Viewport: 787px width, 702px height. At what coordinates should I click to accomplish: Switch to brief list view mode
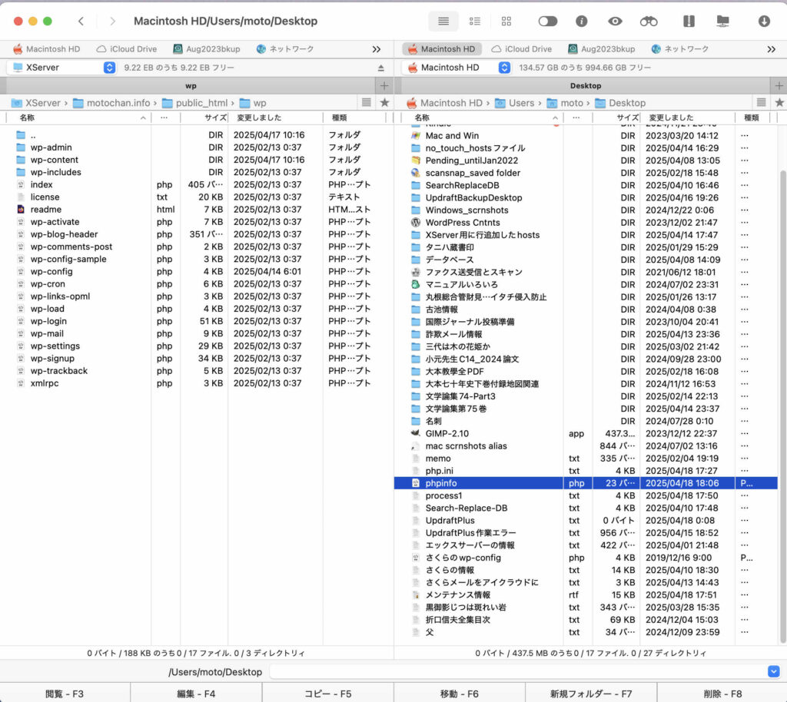coord(474,21)
